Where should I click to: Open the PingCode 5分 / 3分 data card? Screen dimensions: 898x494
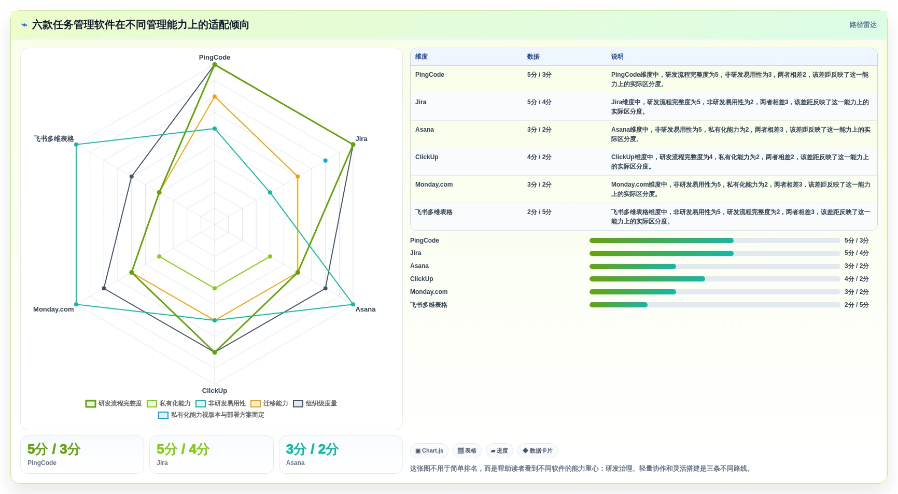tap(82, 455)
